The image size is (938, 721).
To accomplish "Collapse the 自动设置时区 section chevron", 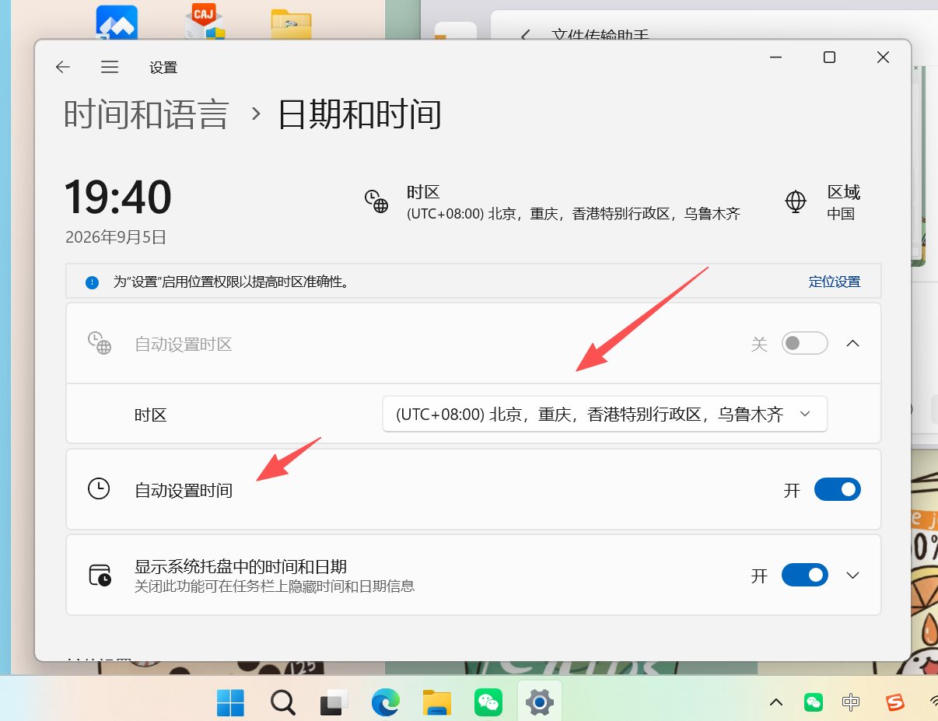I will coord(853,343).
